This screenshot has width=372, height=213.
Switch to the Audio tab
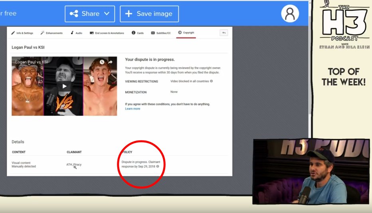(x=76, y=33)
